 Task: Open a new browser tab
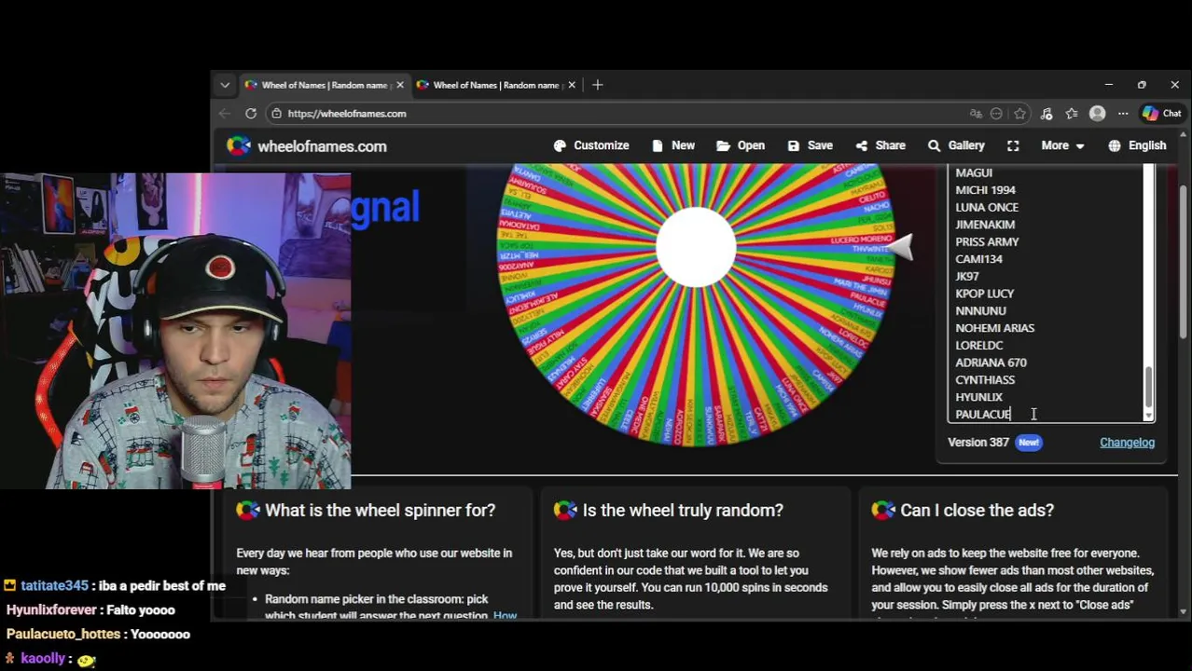coord(598,85)
